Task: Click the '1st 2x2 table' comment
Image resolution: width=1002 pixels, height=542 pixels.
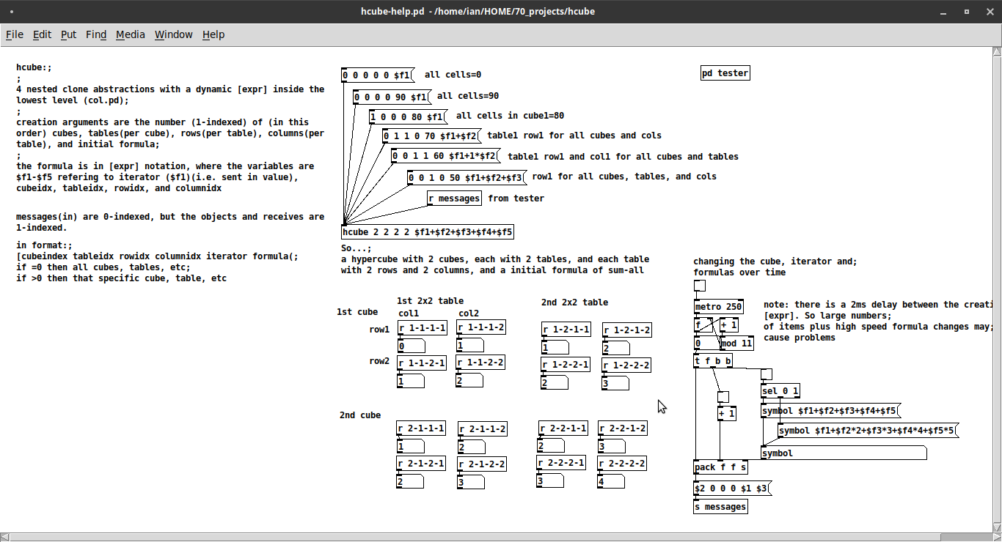Action: tap(431, 301)
